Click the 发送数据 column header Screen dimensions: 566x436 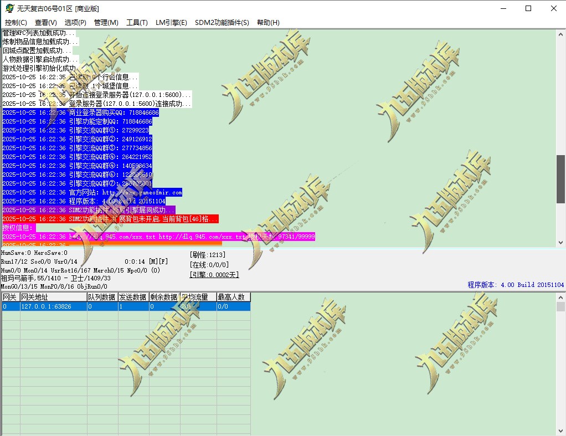click(x=133, y=297)
